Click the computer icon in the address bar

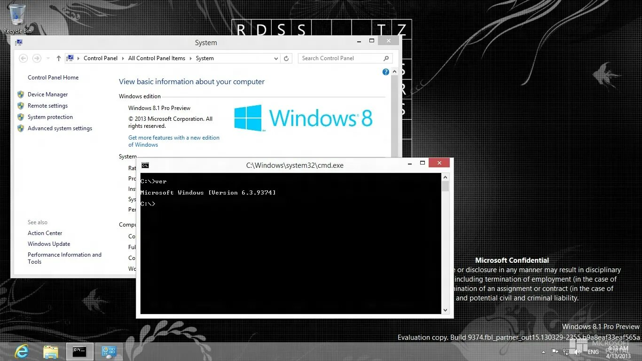[x=70, y=58]
